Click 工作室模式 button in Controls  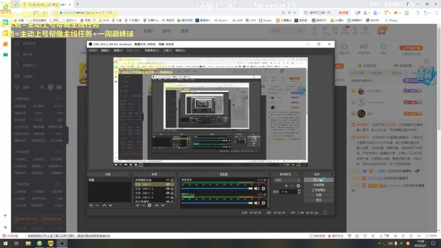click(x=319, y=190)
